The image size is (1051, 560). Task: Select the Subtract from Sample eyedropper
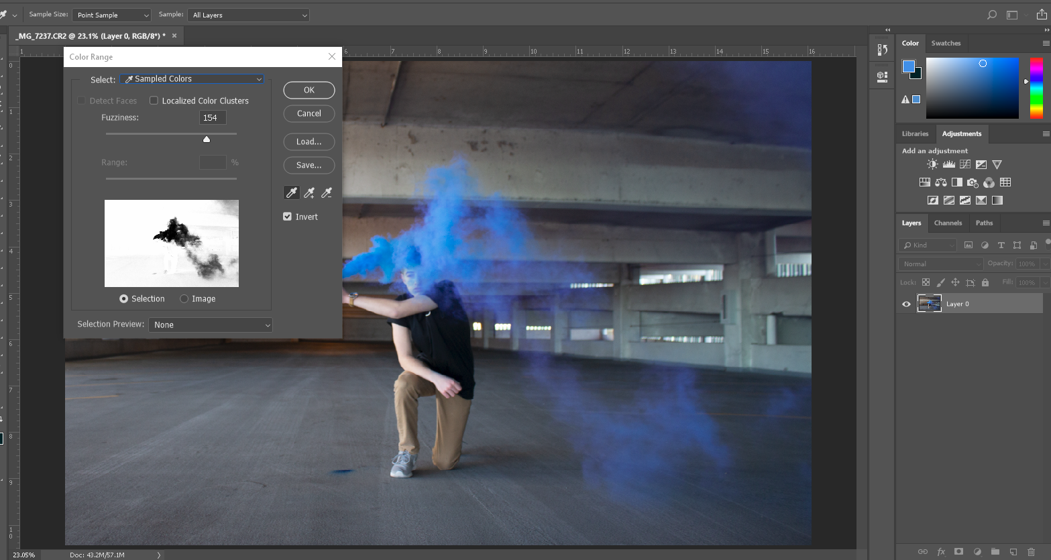pos(327,193)
